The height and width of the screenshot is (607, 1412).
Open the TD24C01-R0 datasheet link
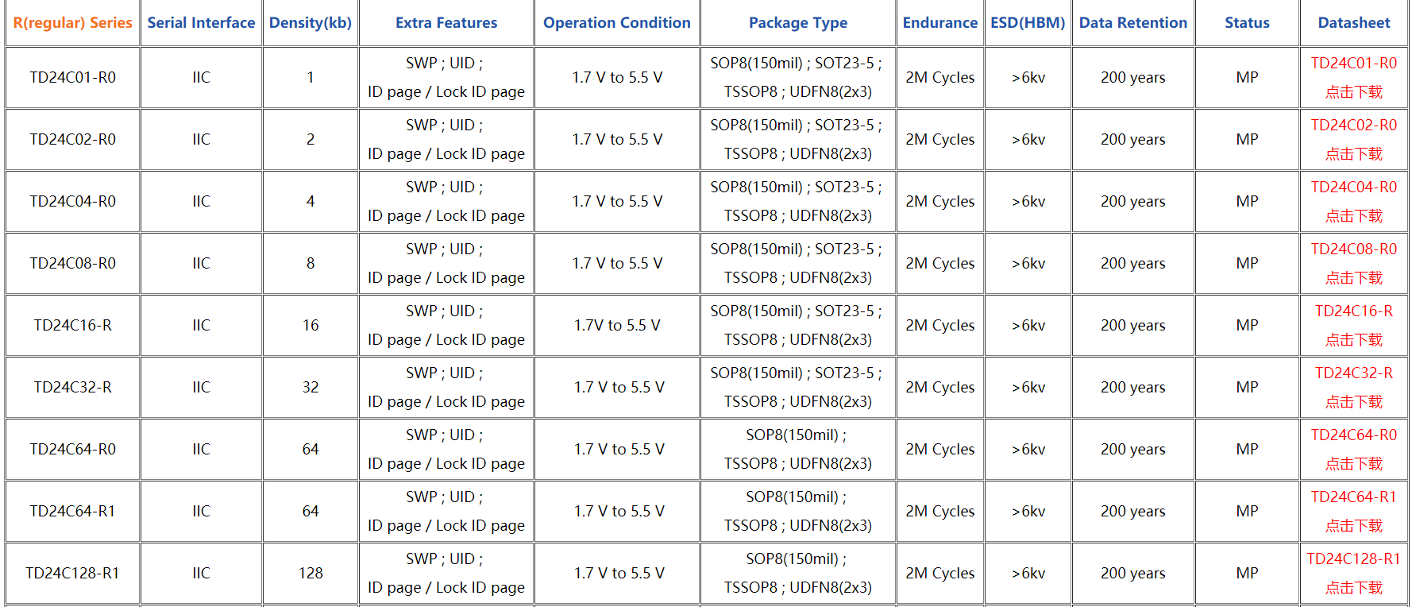pos(1353,64)
